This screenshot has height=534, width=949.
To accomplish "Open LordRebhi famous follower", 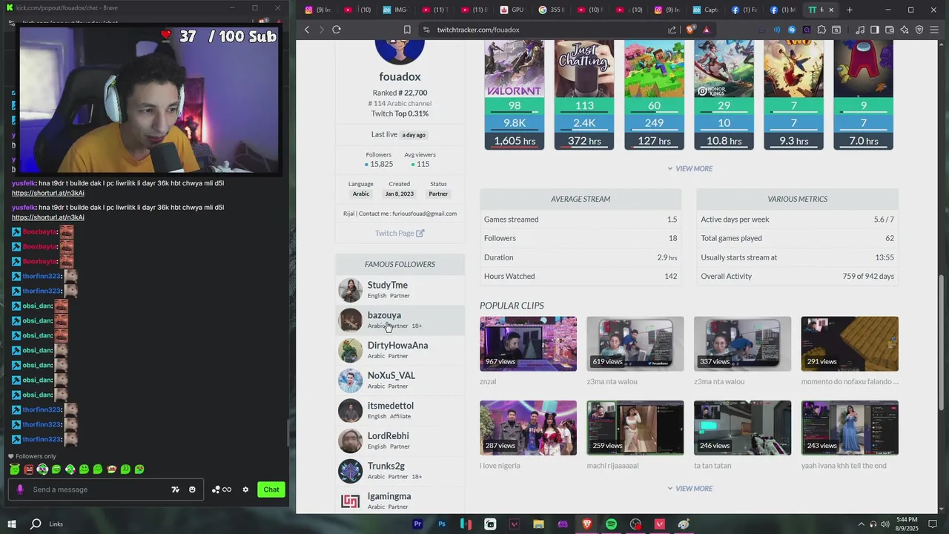I will 400,441.
